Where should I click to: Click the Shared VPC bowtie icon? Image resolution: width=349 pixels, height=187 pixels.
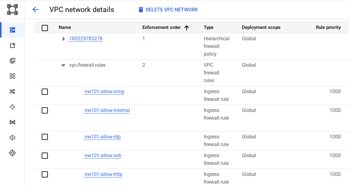[x=12, y=122]
